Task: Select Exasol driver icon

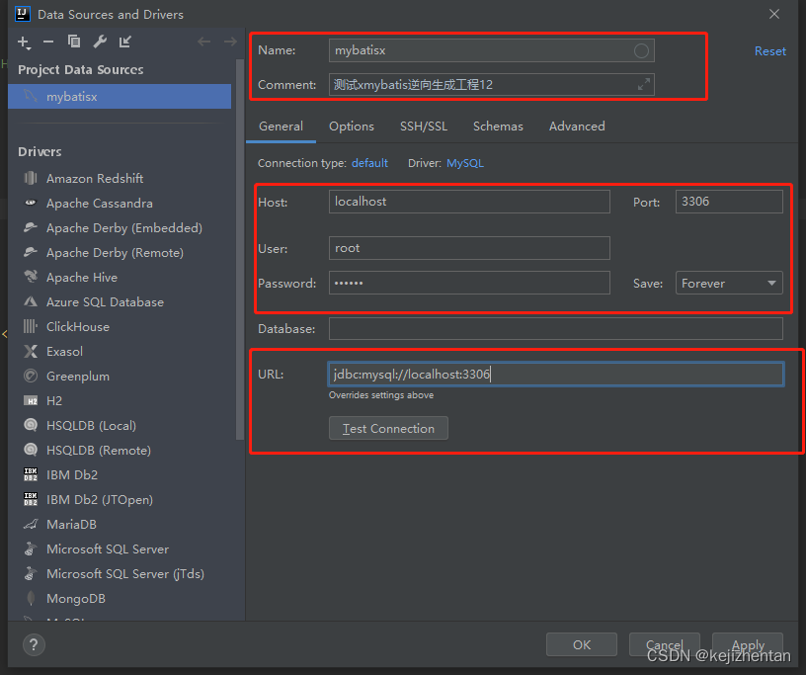Action: [31, 351]
